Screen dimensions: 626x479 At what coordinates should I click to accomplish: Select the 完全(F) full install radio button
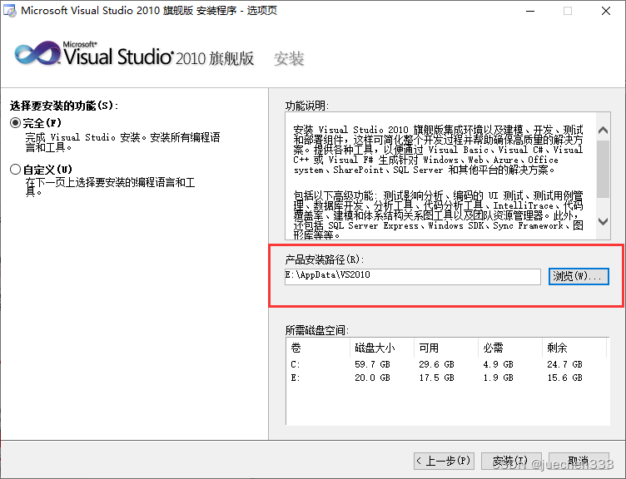coord(15,123)
